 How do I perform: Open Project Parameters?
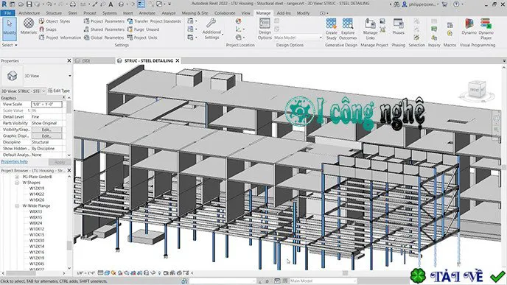104,21
